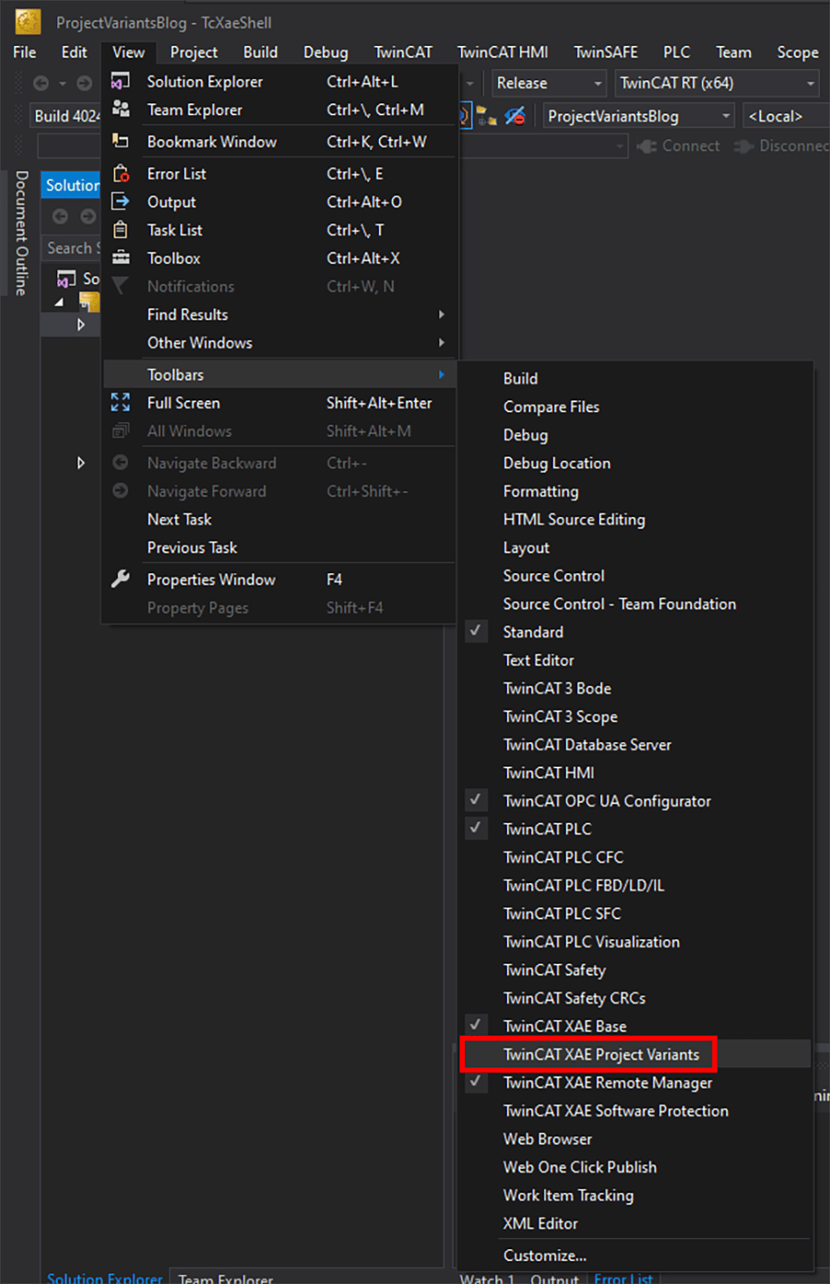Click the Task List clipboard icon
This screenshot has height=1284, width=830.
pos(121,230)
